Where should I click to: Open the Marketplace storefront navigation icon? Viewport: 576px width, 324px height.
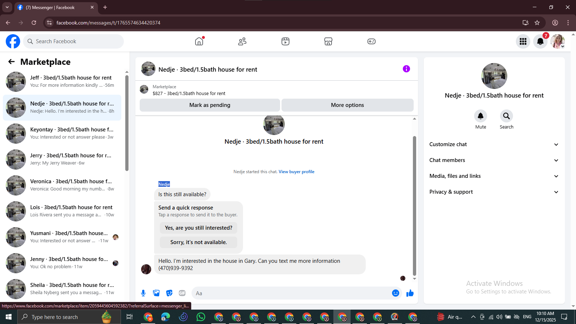328,41
